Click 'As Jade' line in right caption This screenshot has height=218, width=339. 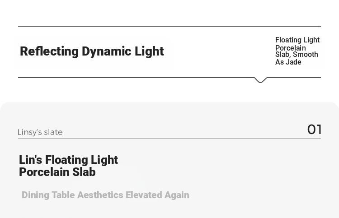coord(288,62)
